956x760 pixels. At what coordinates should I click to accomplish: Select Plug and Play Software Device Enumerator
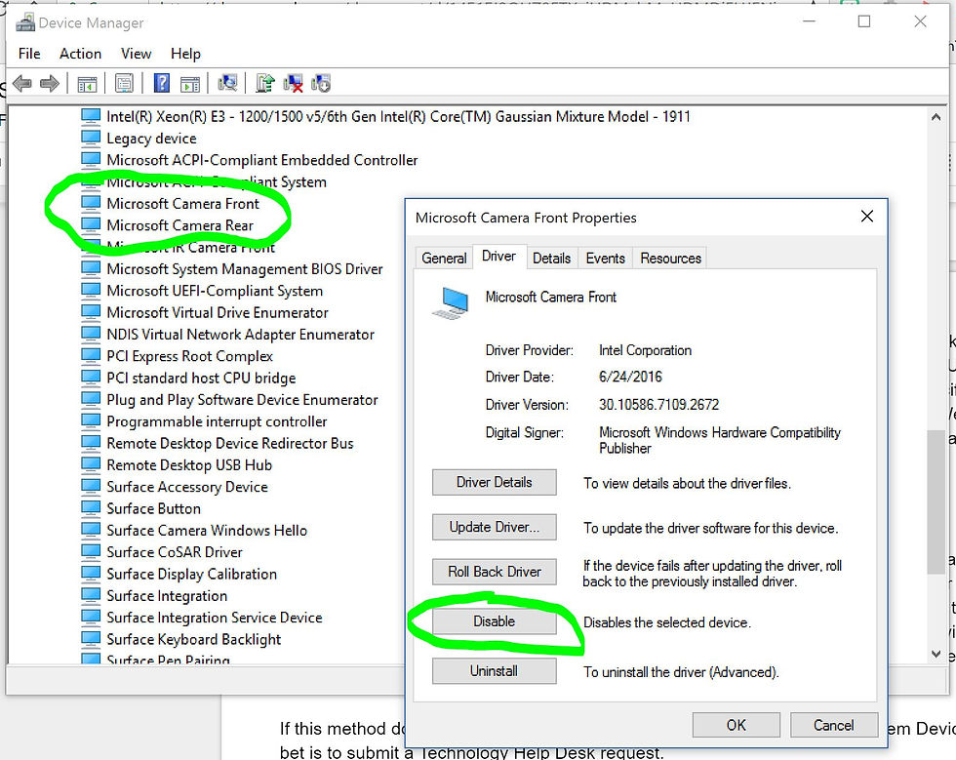tap(242, 400)
